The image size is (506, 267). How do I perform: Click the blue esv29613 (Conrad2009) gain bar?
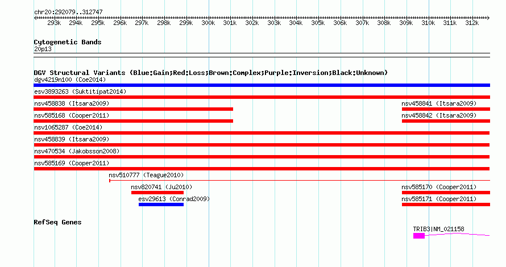click(x=161, y=205)
